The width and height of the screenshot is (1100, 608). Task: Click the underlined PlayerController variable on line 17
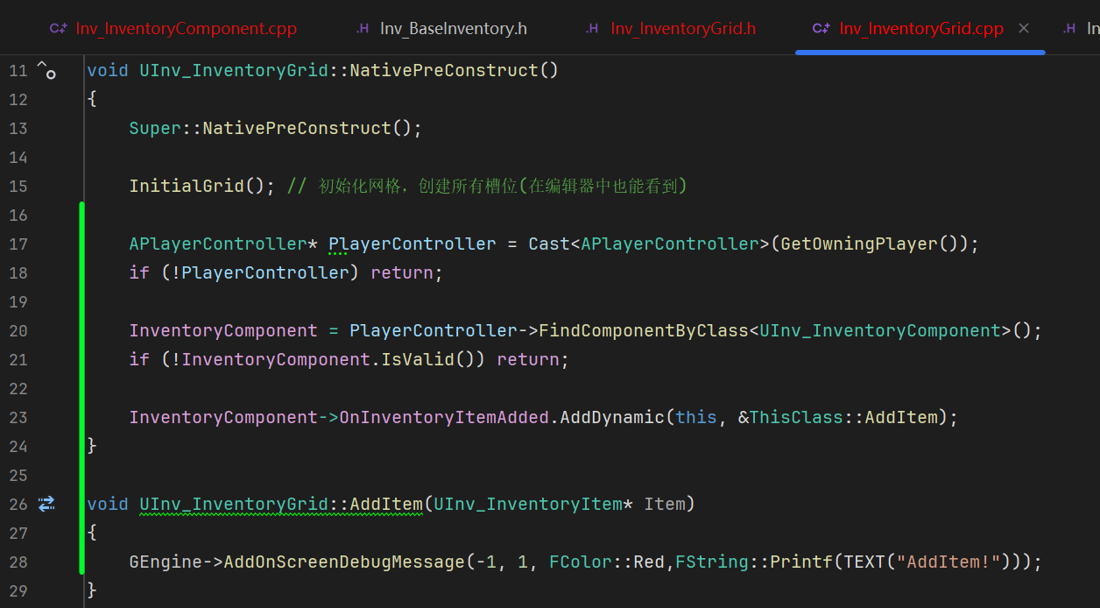pos(412,244)
